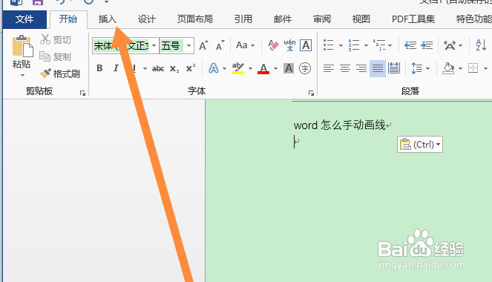The height and width of the screenshot is (282, 492).
Task: Click the enclosed character 字 icon
Action: [305, 68]
